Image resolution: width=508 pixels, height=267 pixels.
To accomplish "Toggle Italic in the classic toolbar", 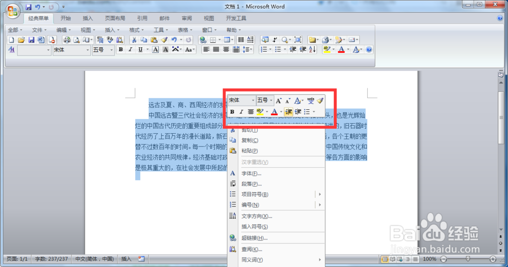I will click(130, 50).
